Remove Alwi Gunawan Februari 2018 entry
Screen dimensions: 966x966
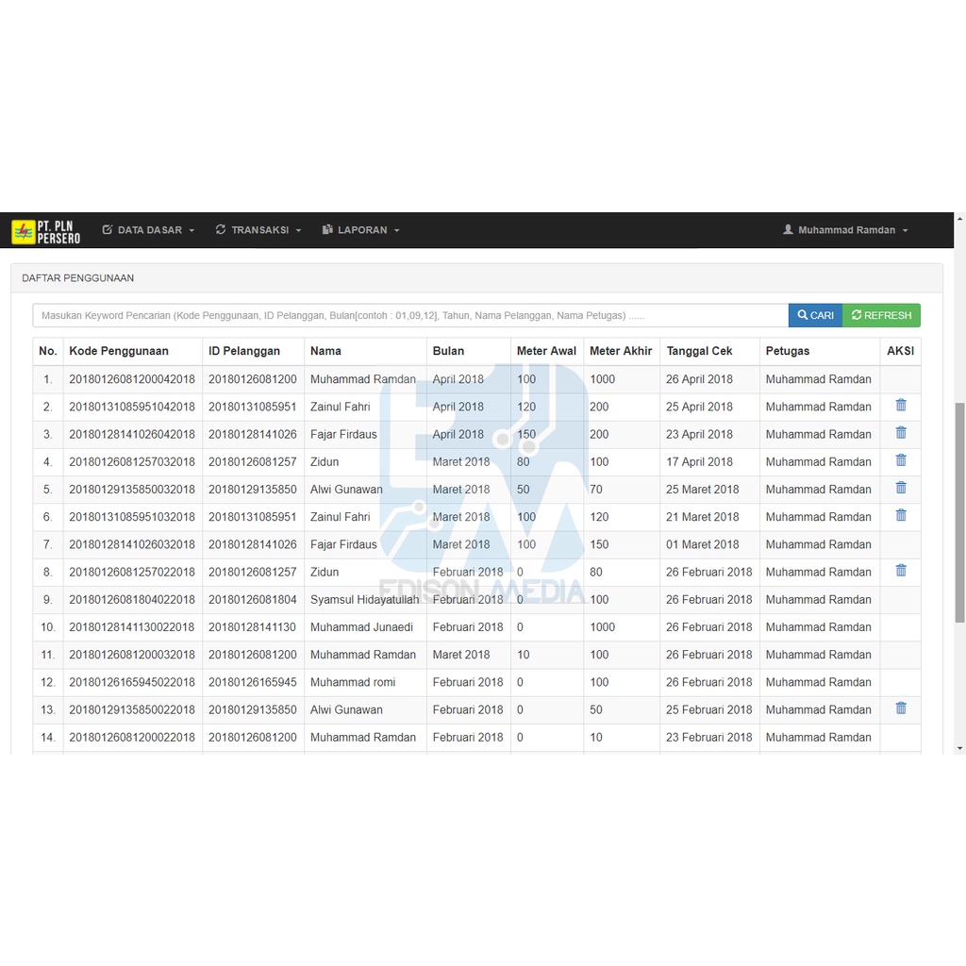[900, 708]
